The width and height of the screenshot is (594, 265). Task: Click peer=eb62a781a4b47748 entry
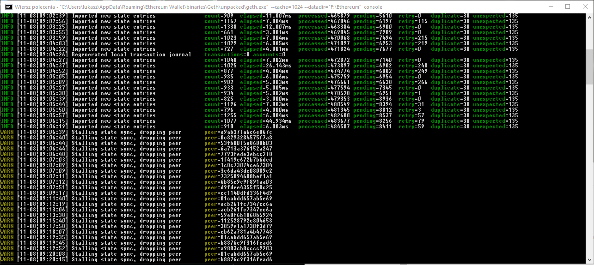click(x=238, y=232)
